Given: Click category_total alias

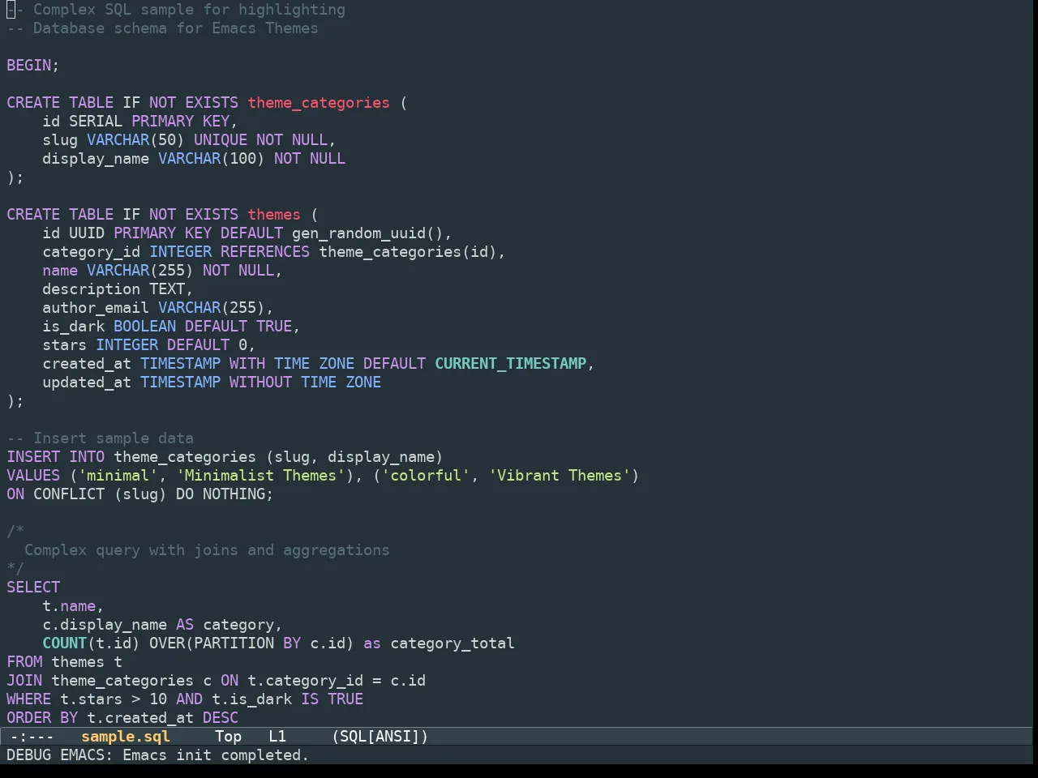Looking at the screenshot, I should pos(453,643).
